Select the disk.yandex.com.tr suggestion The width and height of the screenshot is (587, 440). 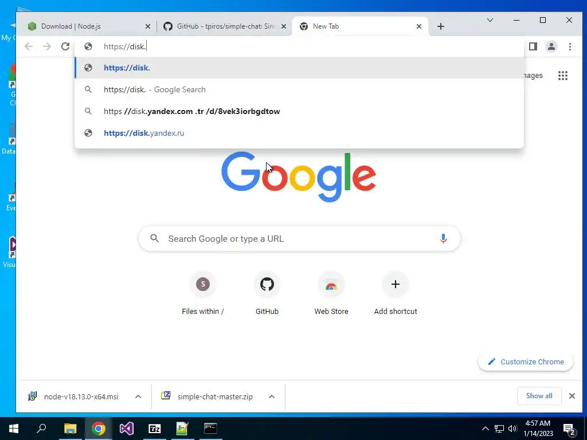(x=299, y=111)
